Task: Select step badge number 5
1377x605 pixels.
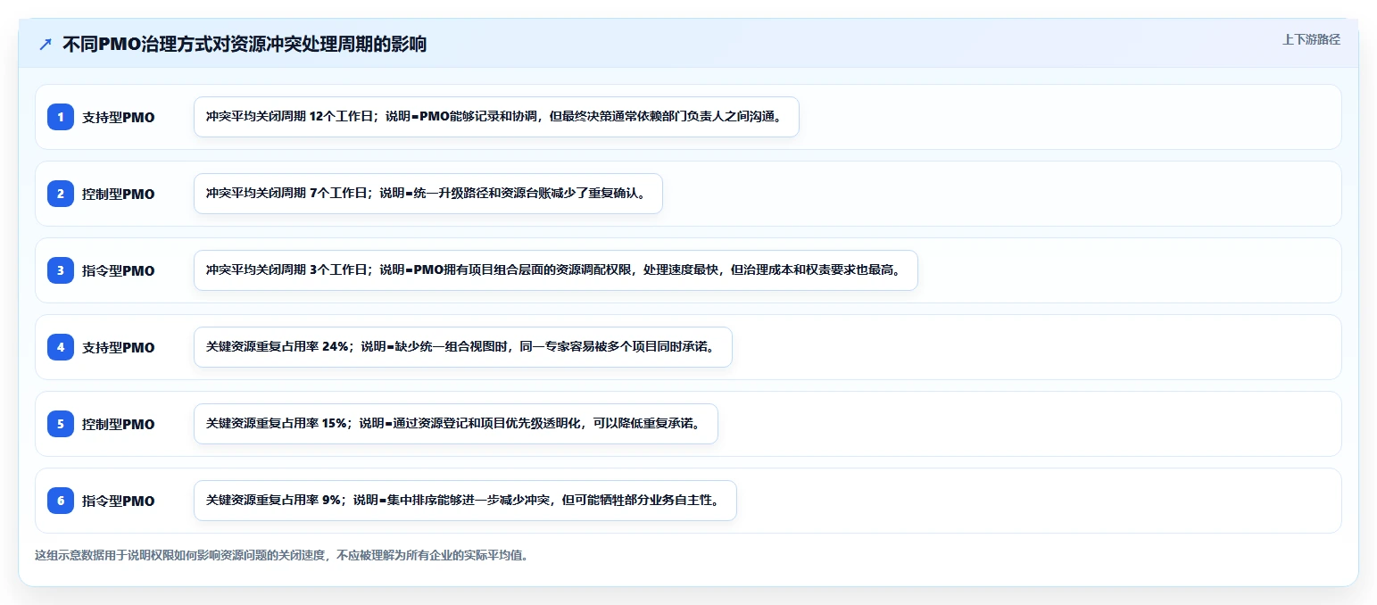Action: 61,424
